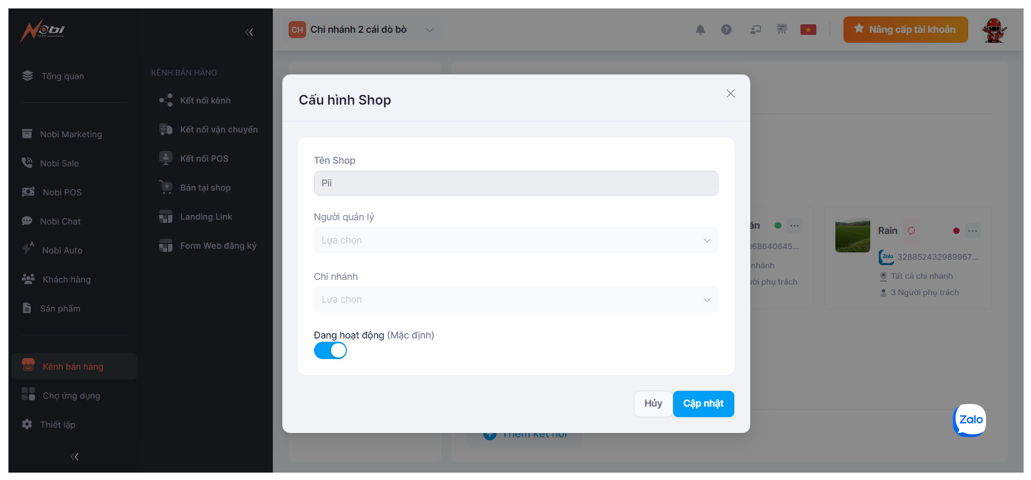Click the Rain shop refresh icon
Viewport: 1031px width, 480px height.
pyautogui.click(x=911, y=231)
